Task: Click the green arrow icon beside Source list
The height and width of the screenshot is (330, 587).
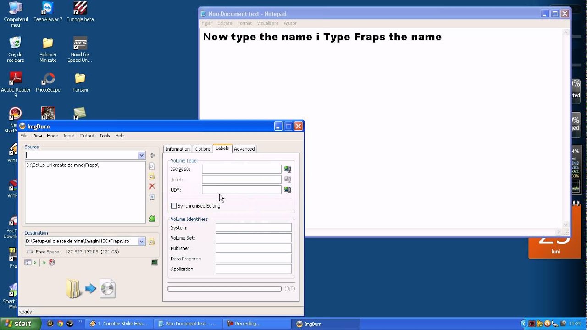Action: (x=152, y=219)
